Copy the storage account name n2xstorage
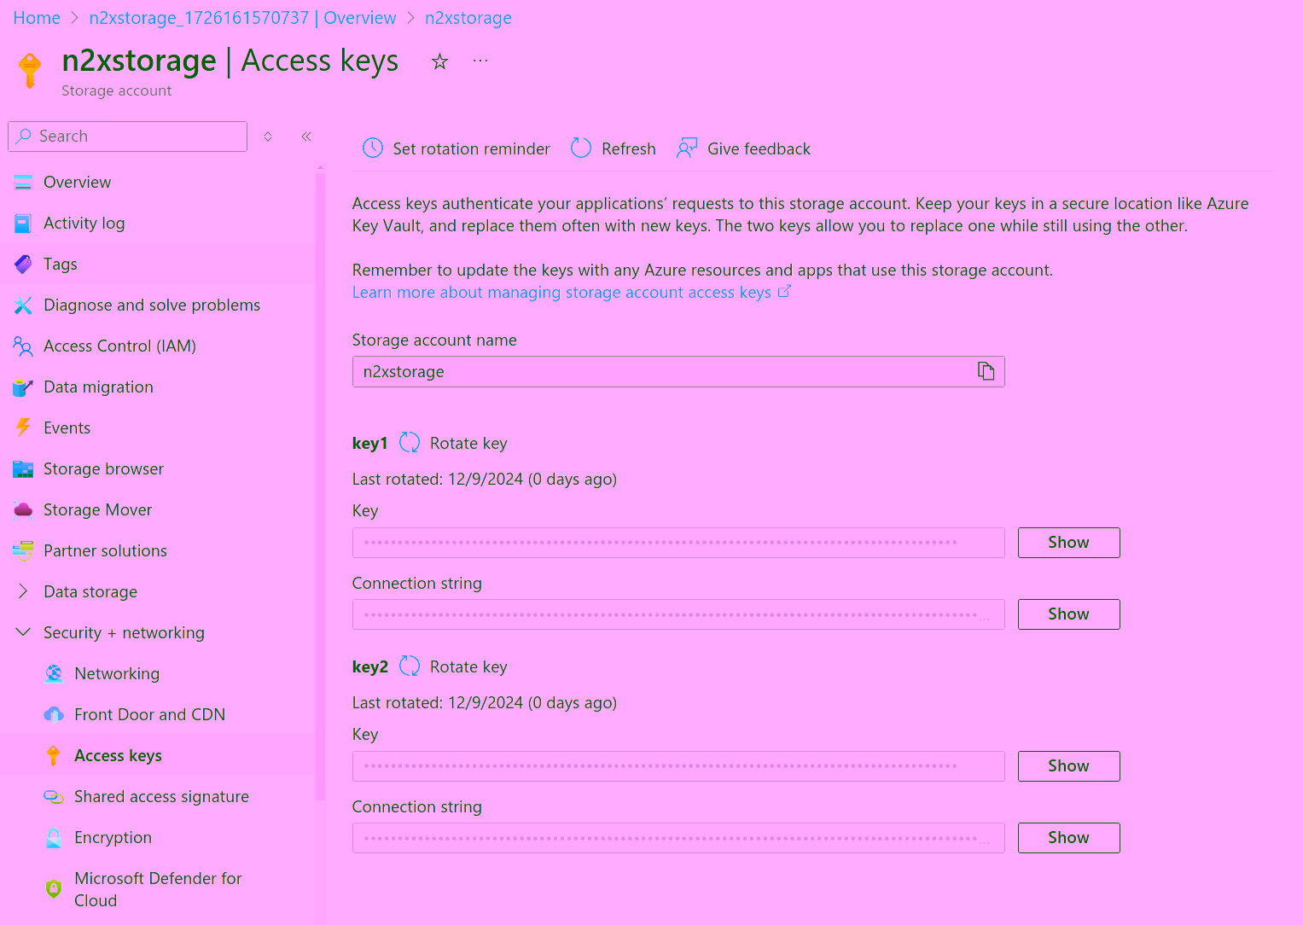Screen dimensions: 1303x925 click(x=986, y=371)
